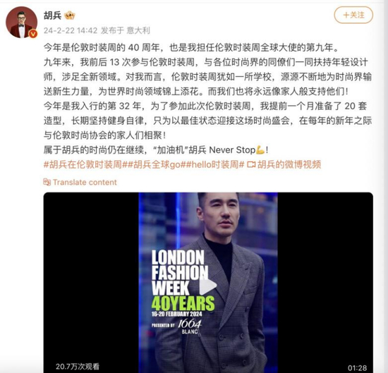Image resolution: width=388 pixels, height=373 pixels.
Task: Click the post timestamp 24-2-22 14:42
Action: pyautogui.click(x=71, y=30)
